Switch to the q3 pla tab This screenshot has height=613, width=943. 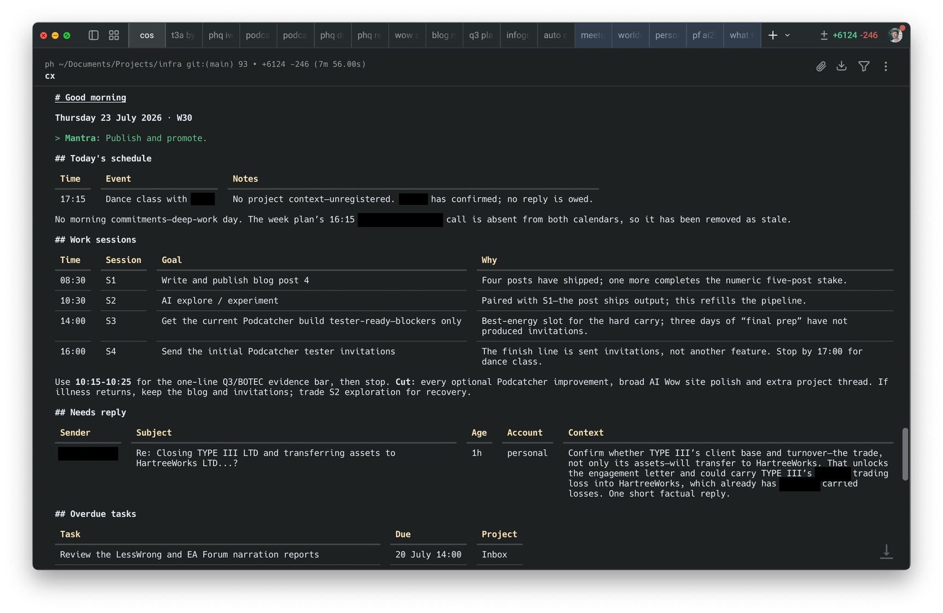[481, 35]
